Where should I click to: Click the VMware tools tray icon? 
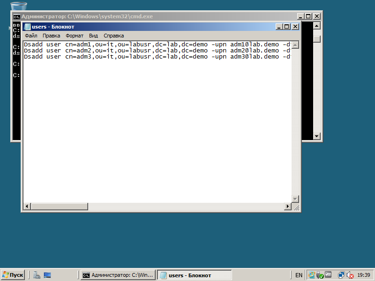328,275
